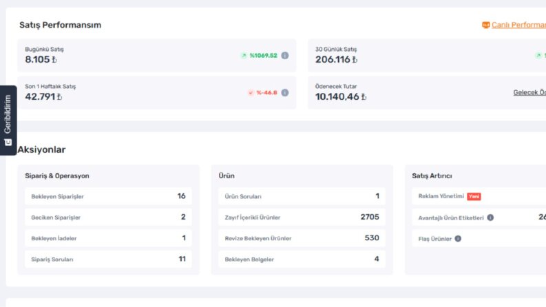Open the Bekleyen İadeler row

108,238
